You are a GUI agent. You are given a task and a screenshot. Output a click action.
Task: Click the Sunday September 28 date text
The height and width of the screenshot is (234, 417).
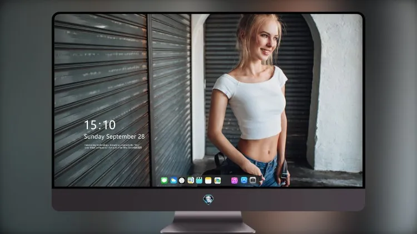[115, 136]
